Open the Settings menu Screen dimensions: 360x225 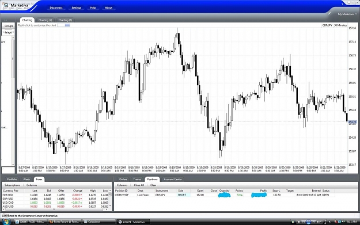click(x=76, y=8)
